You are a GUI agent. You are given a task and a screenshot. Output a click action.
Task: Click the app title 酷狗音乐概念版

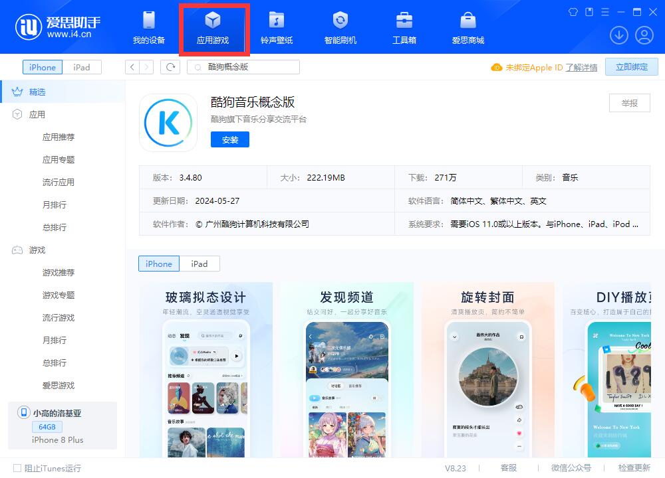(253, 102)
